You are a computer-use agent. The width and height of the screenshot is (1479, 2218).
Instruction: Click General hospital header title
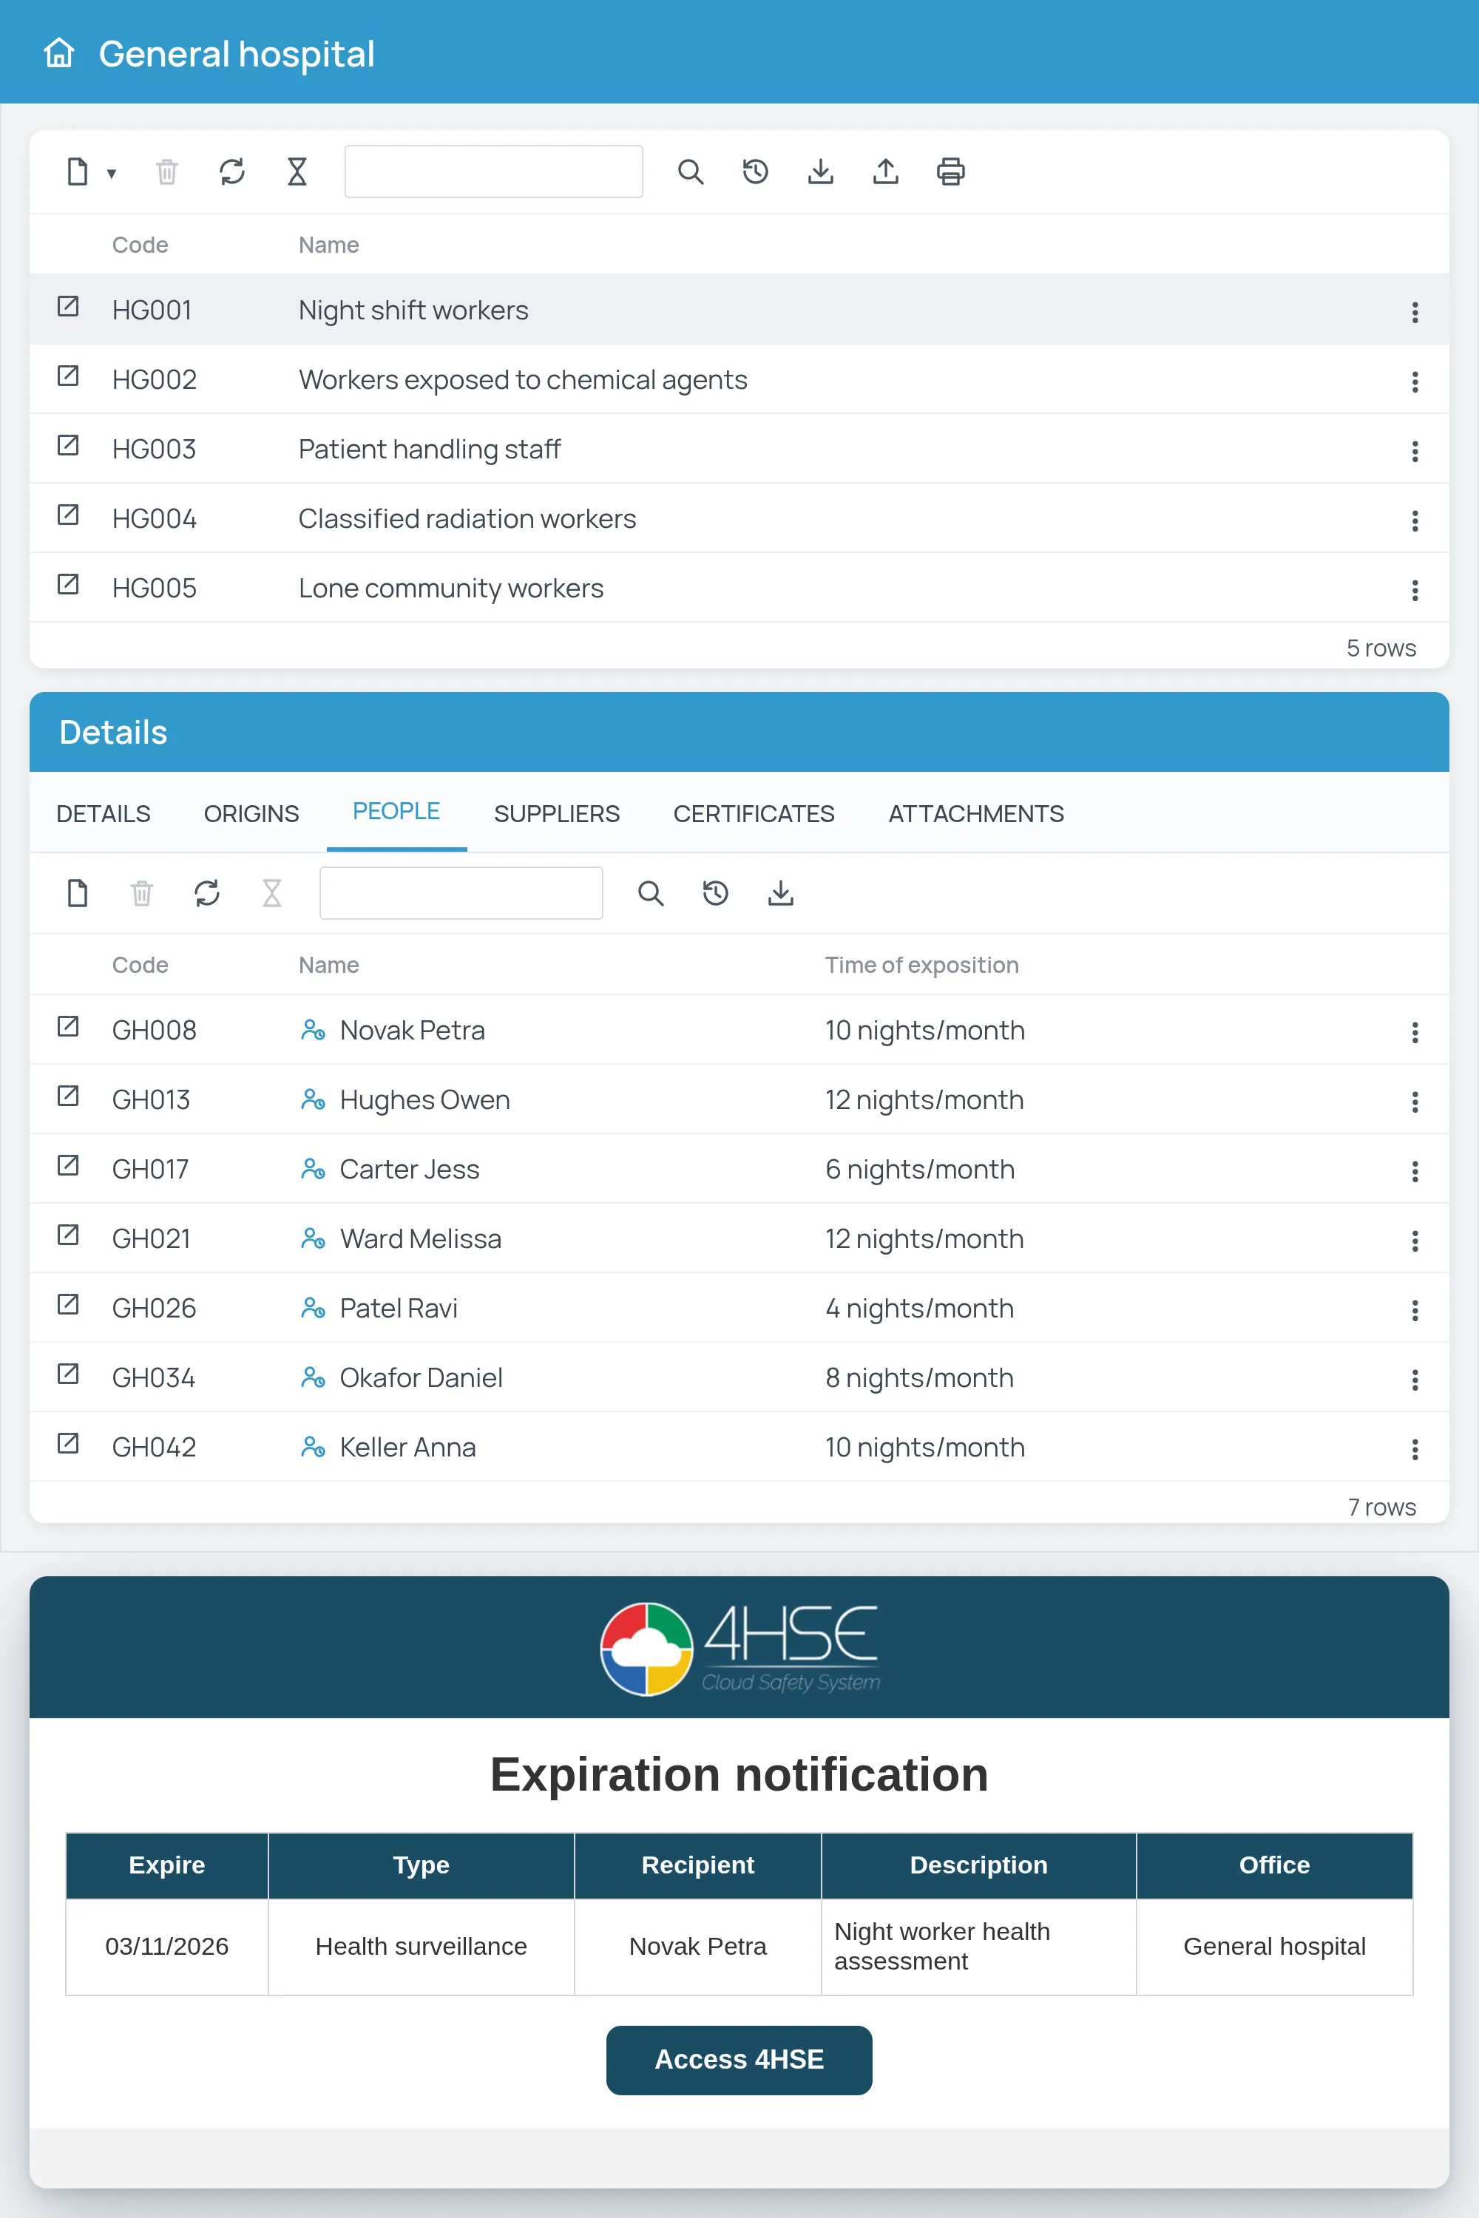(237, 54)
